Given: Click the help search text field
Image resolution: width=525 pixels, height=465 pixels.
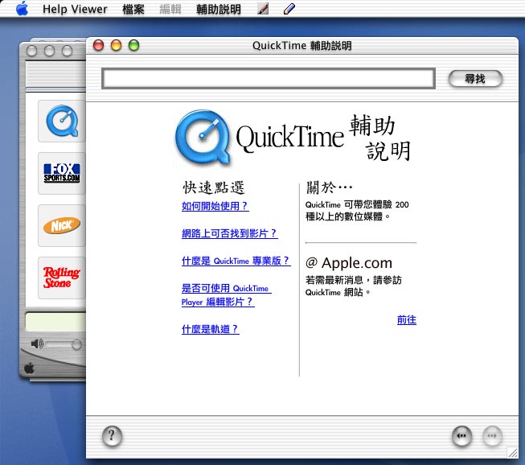Looking at the screenshot, I should point(268,79).
